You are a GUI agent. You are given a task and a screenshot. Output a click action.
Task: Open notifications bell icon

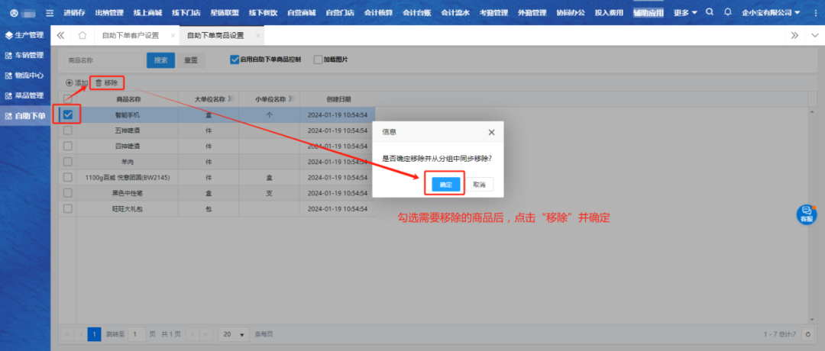pos(727,12)
